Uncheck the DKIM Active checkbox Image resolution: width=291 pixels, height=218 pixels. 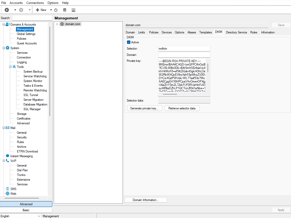[x=129, y=42]
